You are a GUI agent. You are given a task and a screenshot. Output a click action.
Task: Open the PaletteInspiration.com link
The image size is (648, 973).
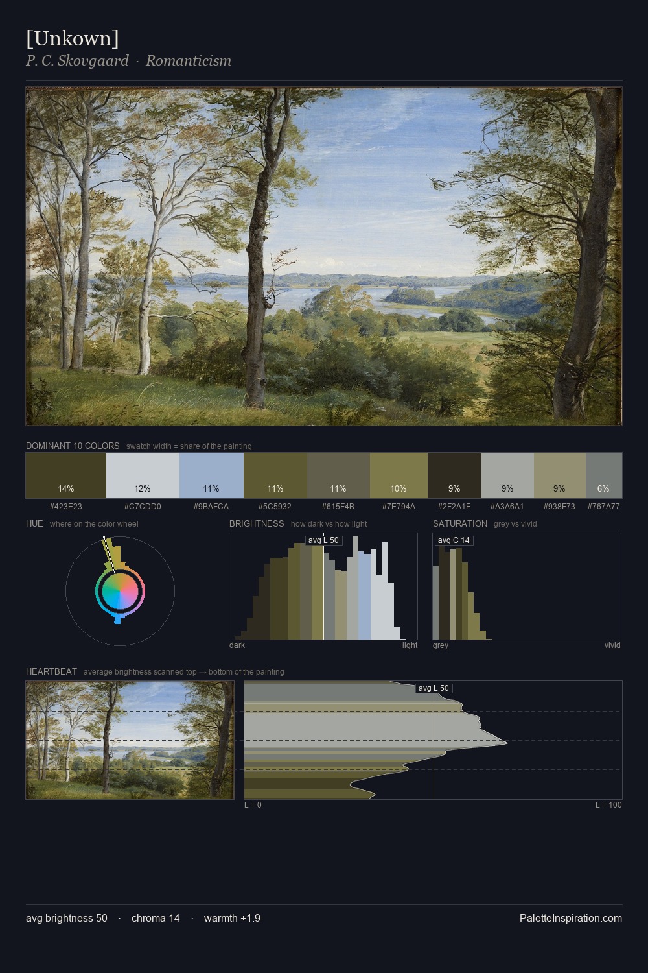(571, 918)
